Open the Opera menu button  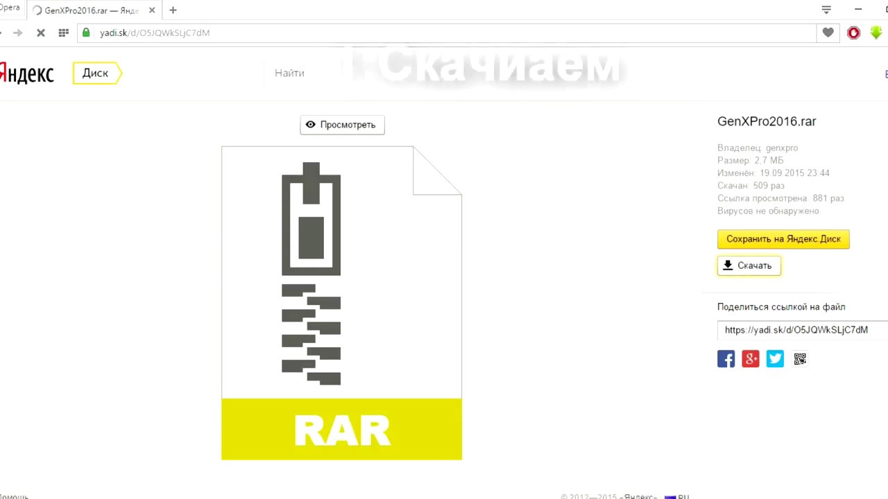point(10,8)
